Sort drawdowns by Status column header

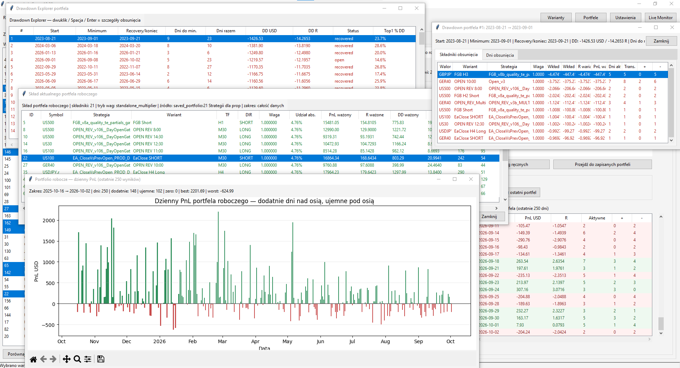tap(353, 31)
